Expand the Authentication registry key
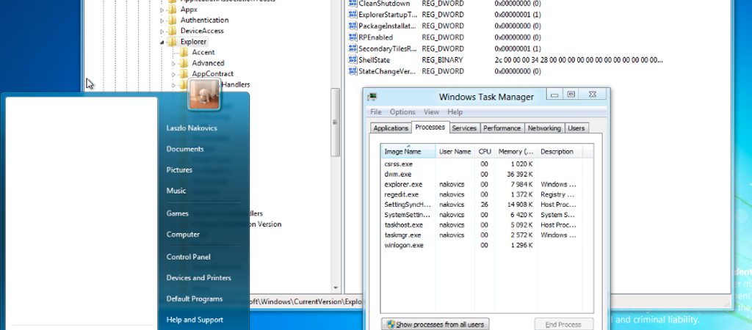The image size is (752, 330). [x=162, y=20]
